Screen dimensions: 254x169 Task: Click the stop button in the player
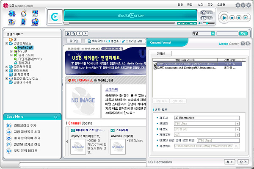click(232, 18)
